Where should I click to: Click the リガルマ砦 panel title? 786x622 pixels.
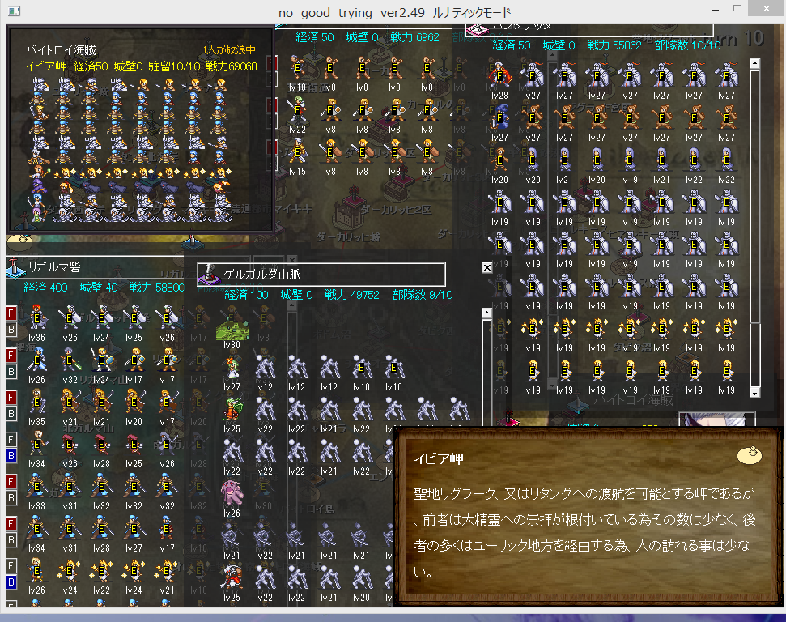click(x=54, y=266)
